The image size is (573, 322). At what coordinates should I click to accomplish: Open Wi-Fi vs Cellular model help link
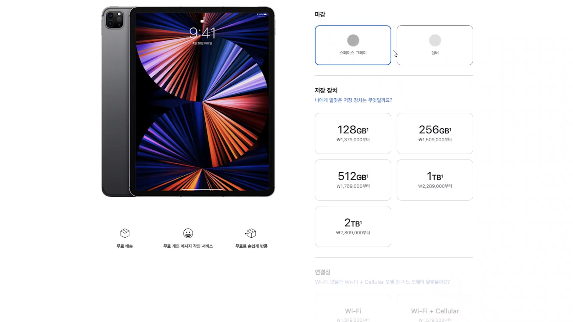(382, 282)
